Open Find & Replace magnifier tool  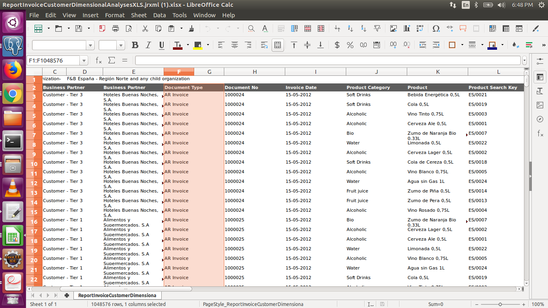point(251,28)
